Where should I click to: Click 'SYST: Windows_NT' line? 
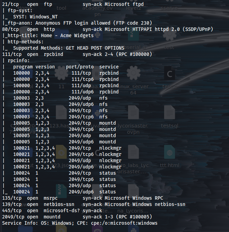pos(35,17)
